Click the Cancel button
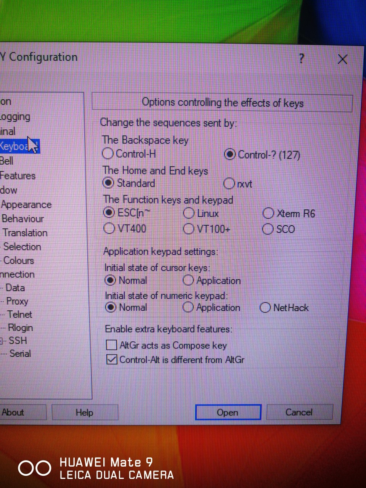366x488 pixels. 299,412
